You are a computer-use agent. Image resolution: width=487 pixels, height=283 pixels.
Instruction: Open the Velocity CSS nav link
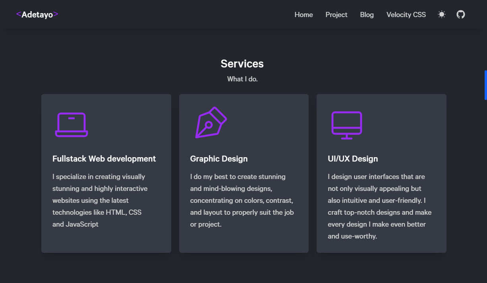(406, 15)
